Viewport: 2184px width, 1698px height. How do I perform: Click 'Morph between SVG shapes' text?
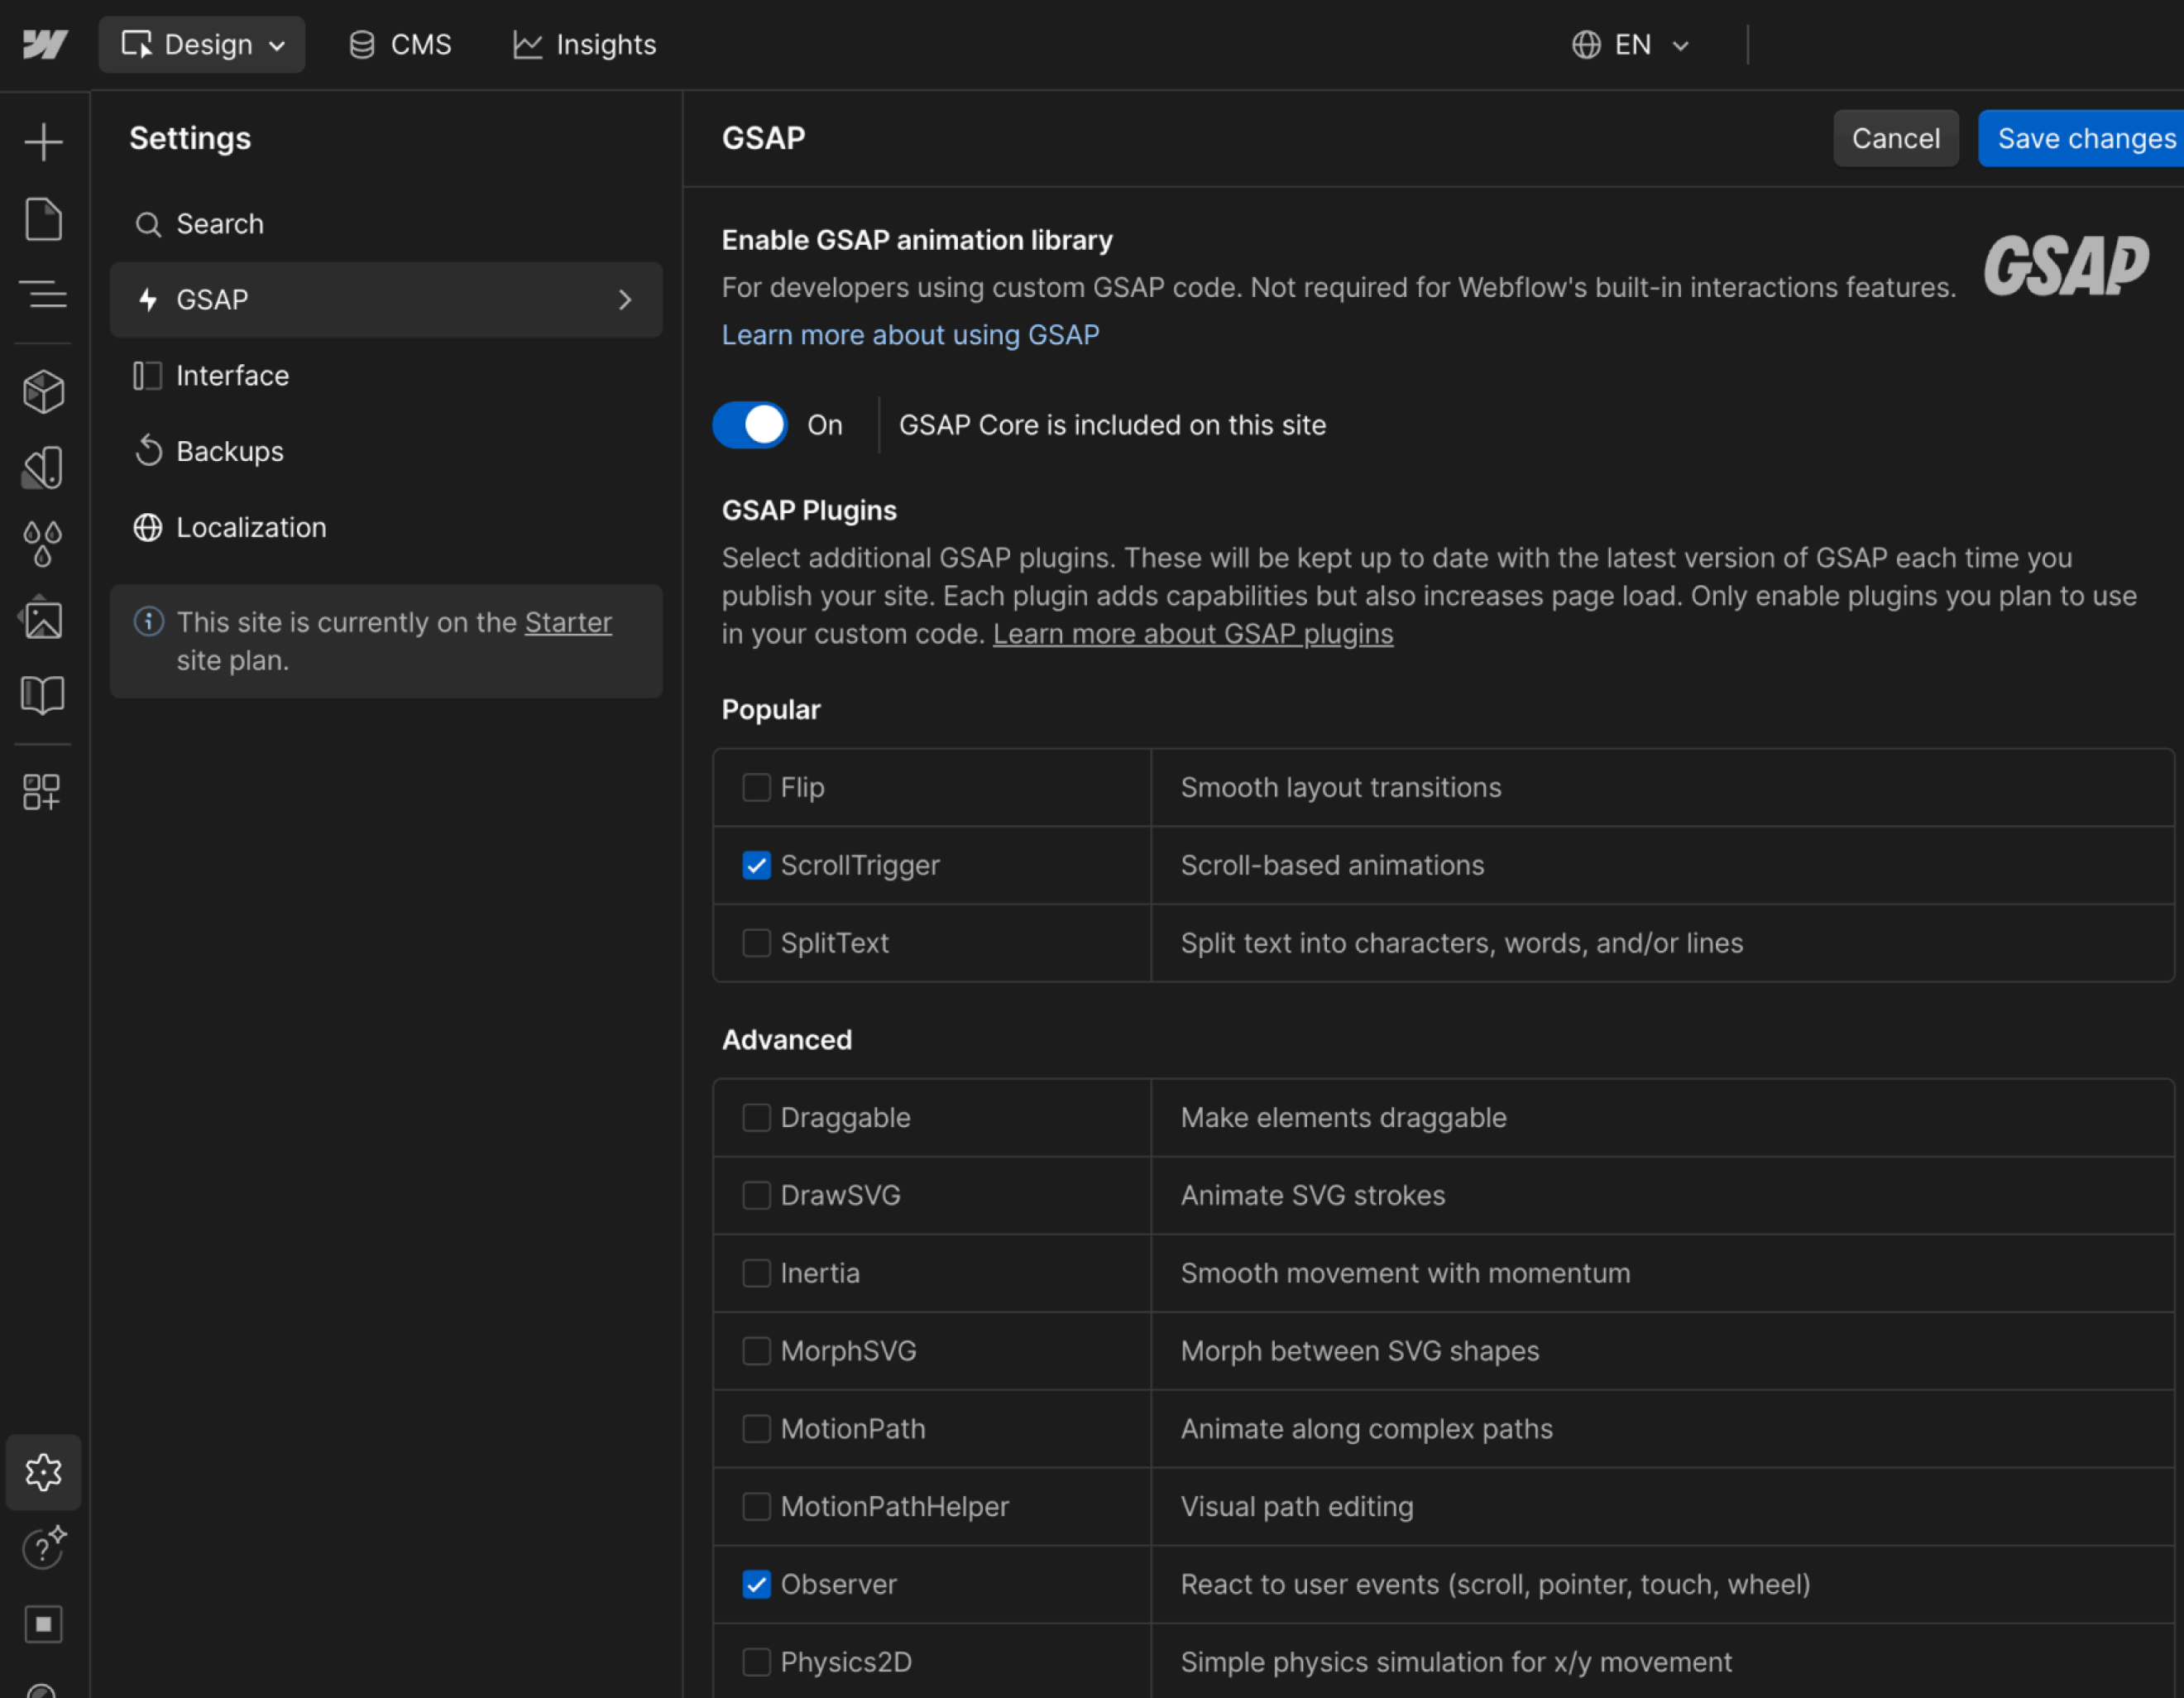1359,1351
